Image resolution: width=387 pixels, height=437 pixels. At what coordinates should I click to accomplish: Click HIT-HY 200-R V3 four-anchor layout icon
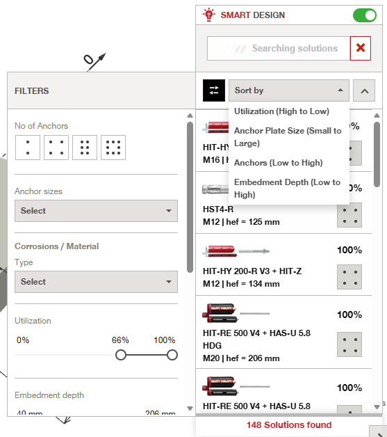coord(349,277)
